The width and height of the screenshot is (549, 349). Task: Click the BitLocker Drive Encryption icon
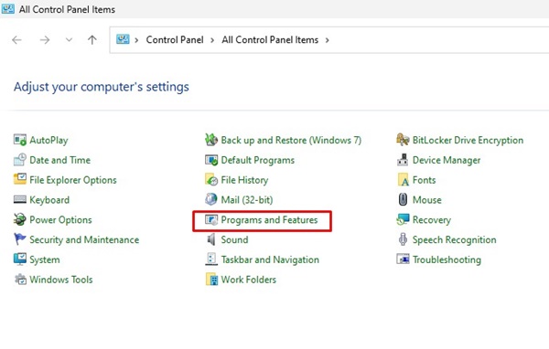tap(403, 140)
